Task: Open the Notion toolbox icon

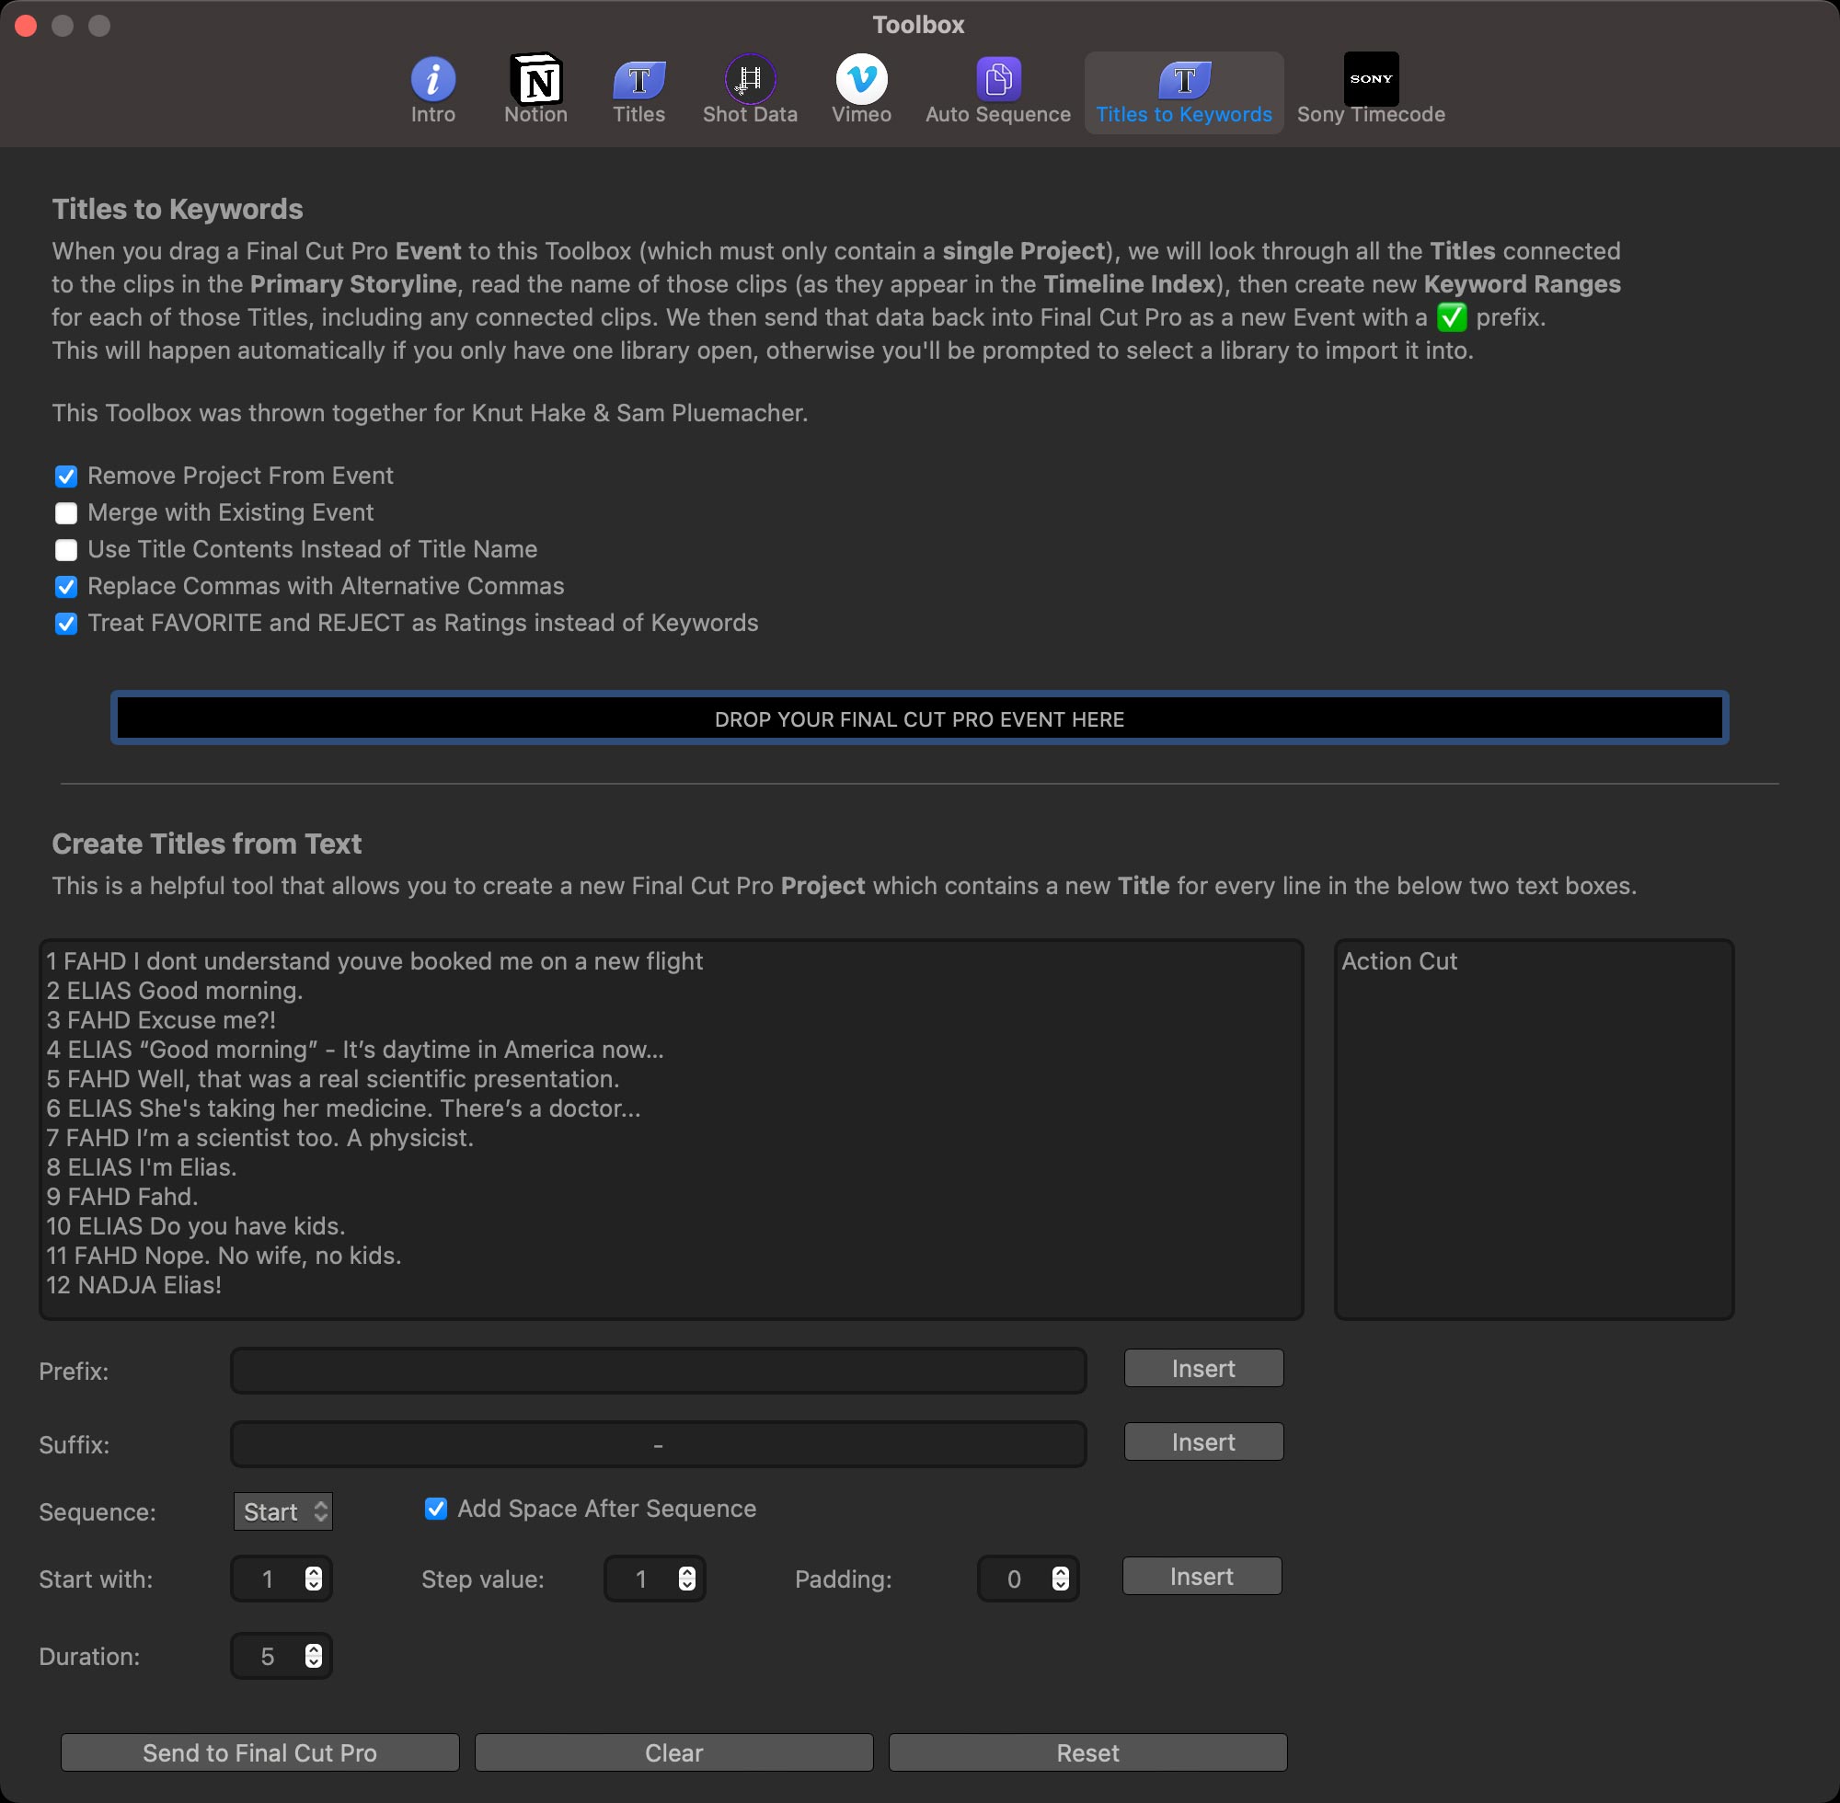Action: tap(536, 79)
